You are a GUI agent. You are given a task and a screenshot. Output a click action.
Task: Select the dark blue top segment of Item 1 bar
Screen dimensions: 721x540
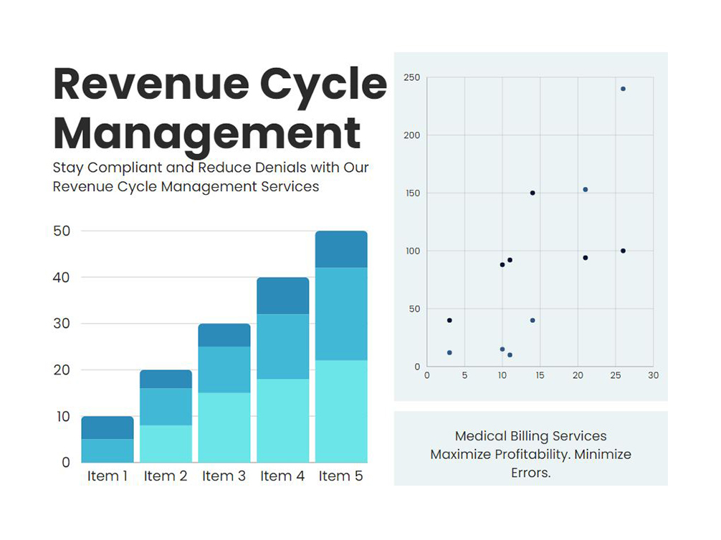click(x=108, y=428)
